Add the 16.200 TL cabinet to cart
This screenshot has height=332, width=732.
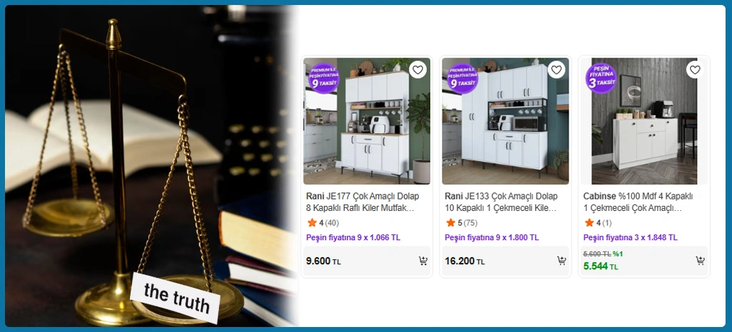click(561, 261)
